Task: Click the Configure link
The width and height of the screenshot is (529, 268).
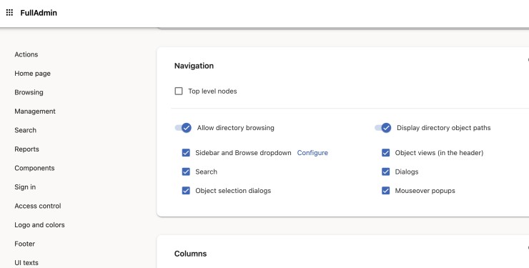Action: point(312,153)
